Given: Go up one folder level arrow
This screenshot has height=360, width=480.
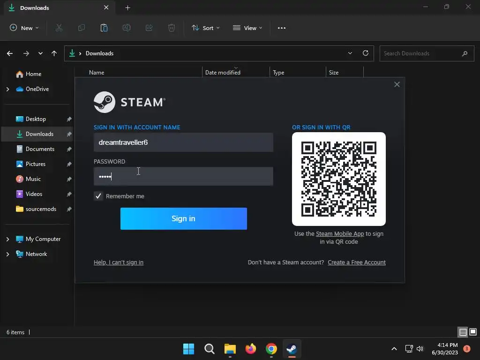Looking at the screenshot, I should click(x=54, y=53).
